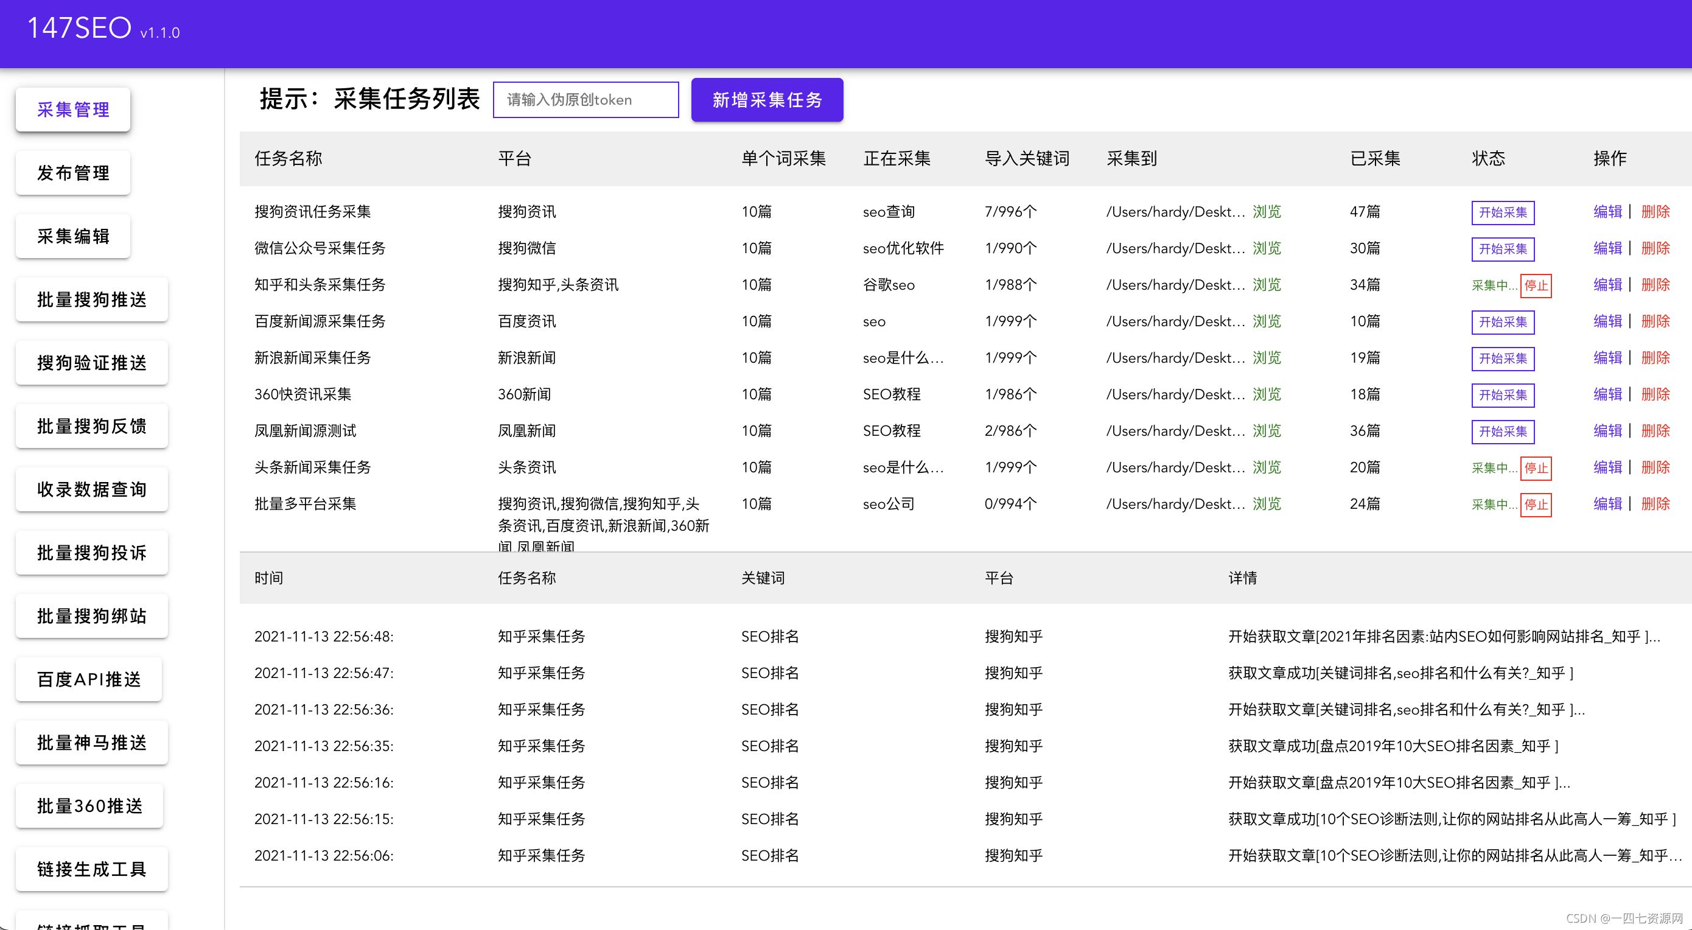This screenshot has height=930, width=1692.
Task: Open 批量360推送 tool
Action: click(x=89, y=805)
